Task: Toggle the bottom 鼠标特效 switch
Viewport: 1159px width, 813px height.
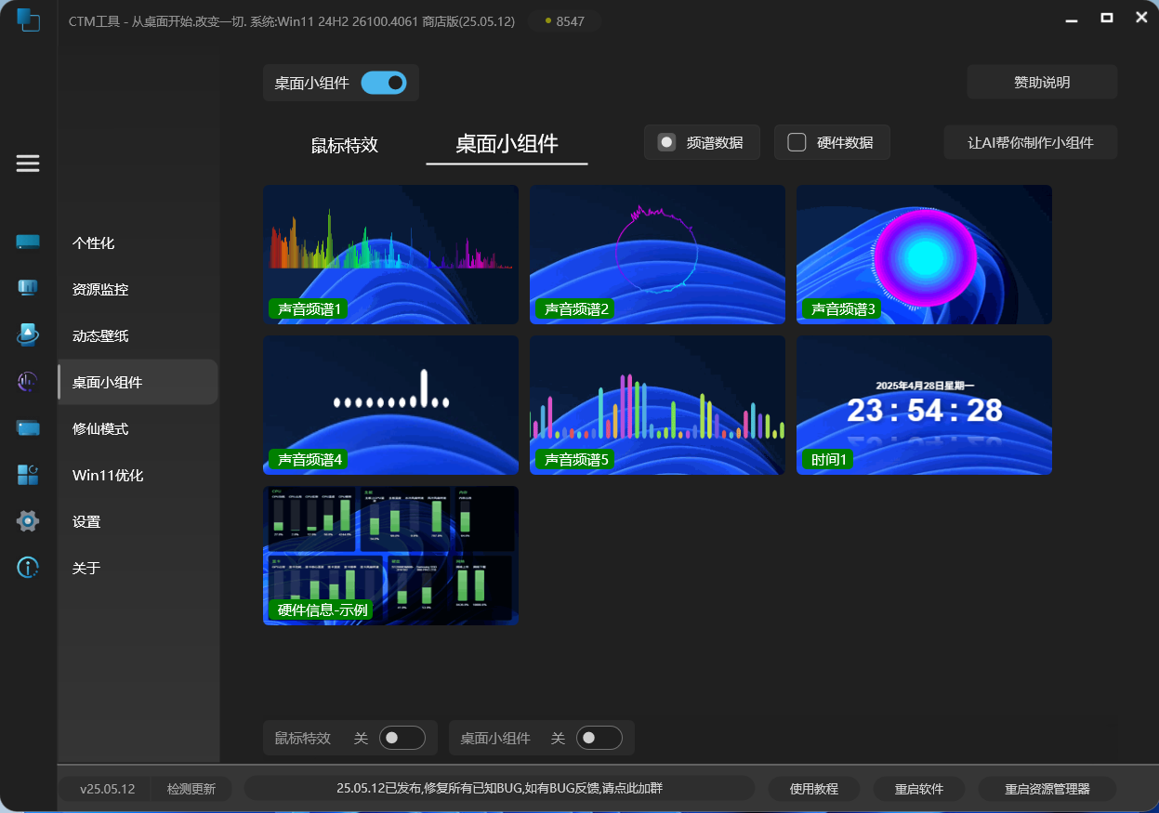Action: [402, 738]
